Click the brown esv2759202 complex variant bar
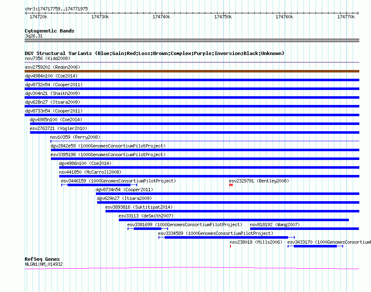Screen dimensions: 371x292 (192, 71)
